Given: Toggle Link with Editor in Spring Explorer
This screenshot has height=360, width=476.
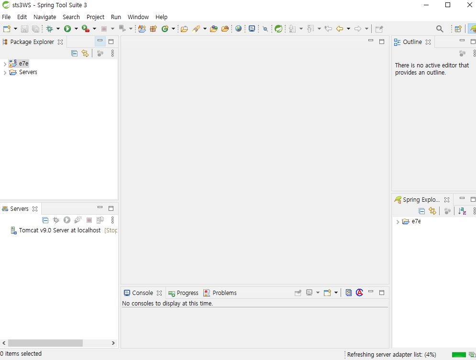Looking at the screenshot, I should (432, 211).
